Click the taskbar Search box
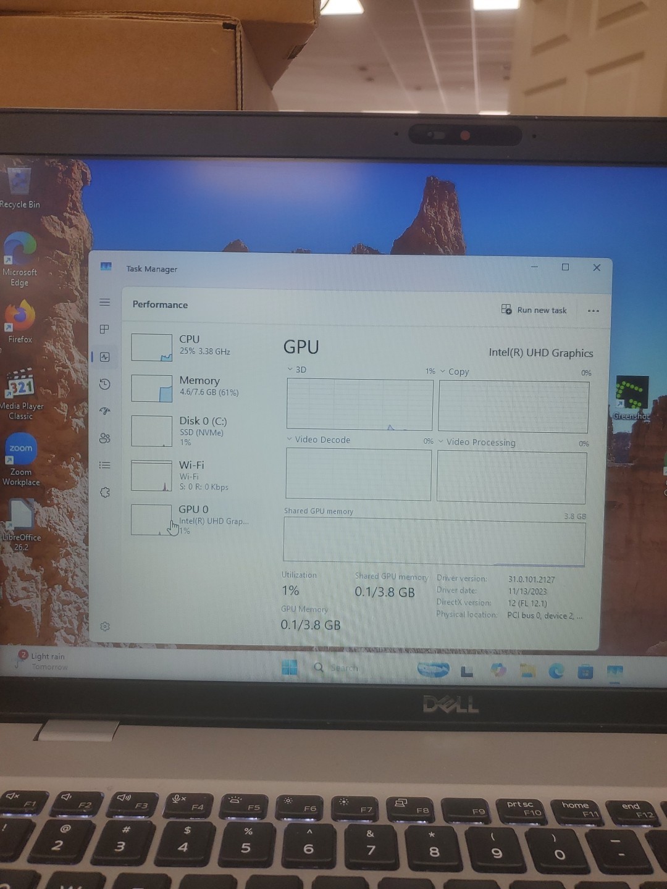 (337, 668)
